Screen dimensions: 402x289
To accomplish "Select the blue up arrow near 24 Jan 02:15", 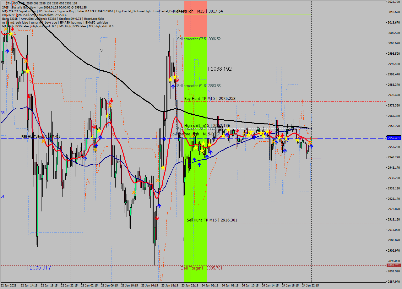I will point(206,156).
